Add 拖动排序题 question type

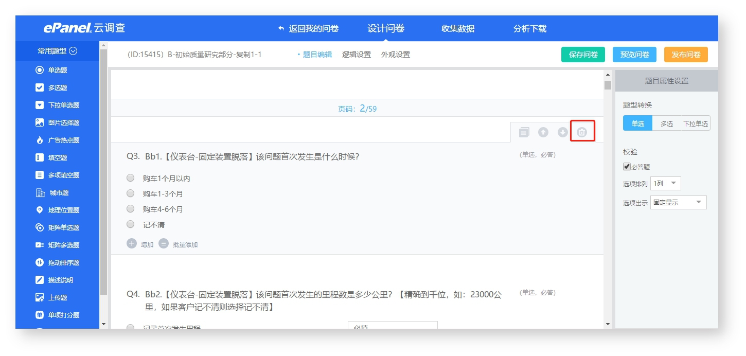tap(57, 262)
